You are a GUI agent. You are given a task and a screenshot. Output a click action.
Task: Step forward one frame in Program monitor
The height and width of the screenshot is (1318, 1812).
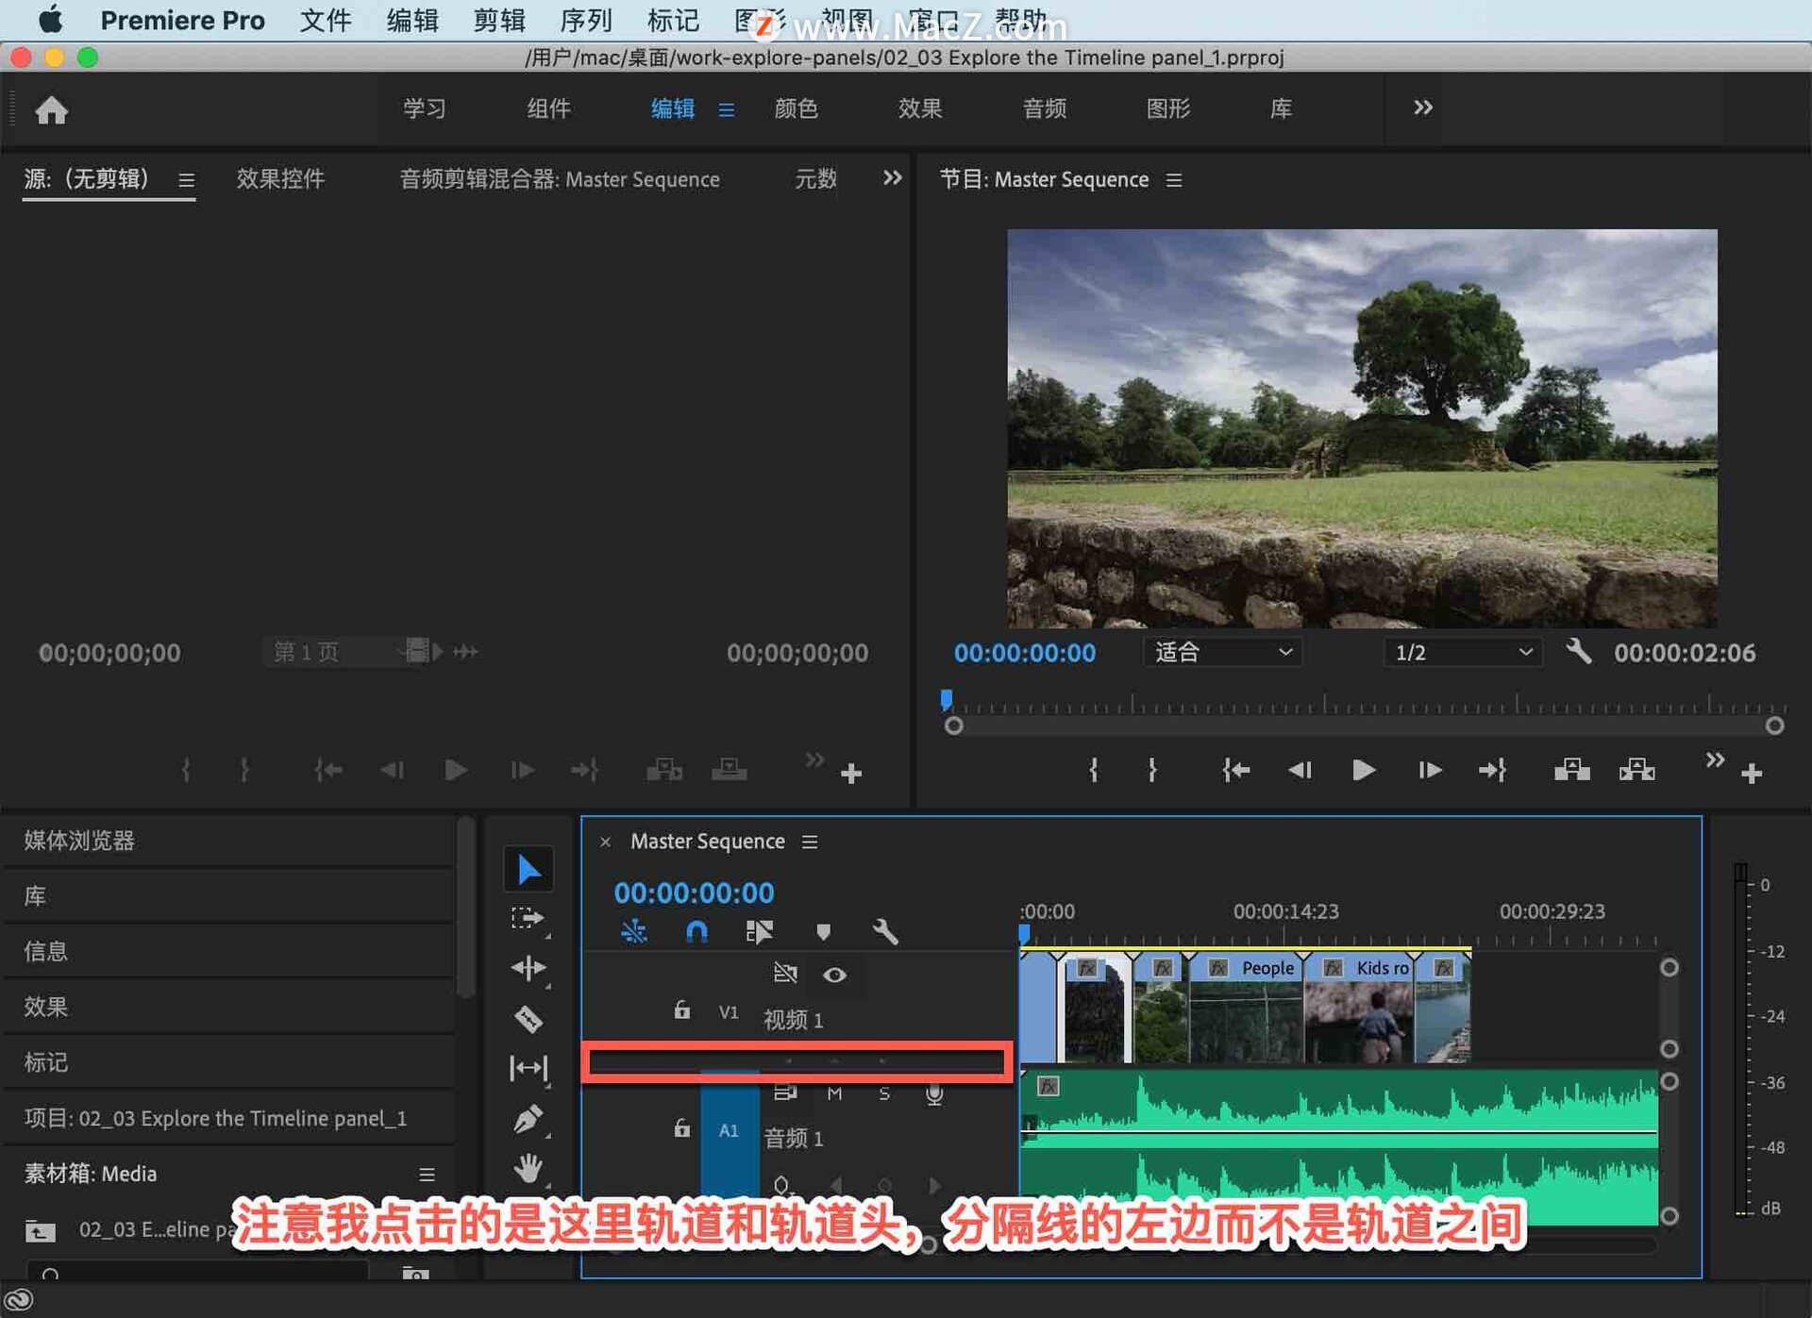(1430, 770)
